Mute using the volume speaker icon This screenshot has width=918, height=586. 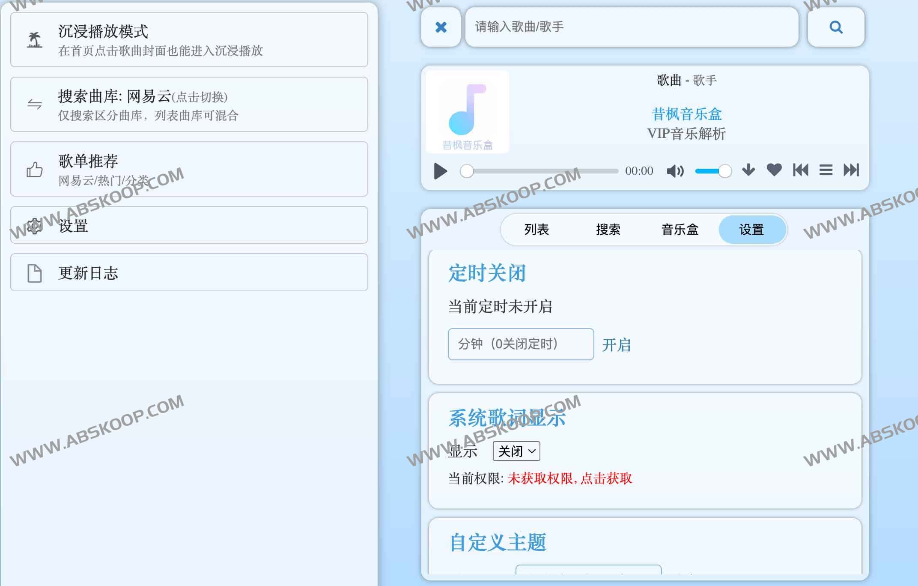(x=675, y=171)
